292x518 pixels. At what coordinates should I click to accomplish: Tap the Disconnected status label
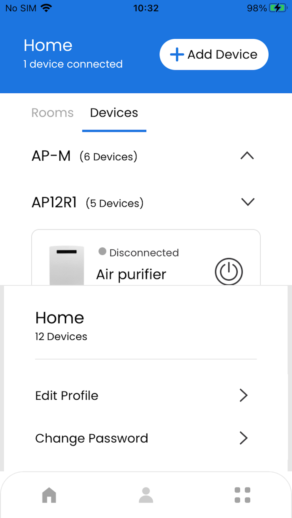click(x=144, y=252)
